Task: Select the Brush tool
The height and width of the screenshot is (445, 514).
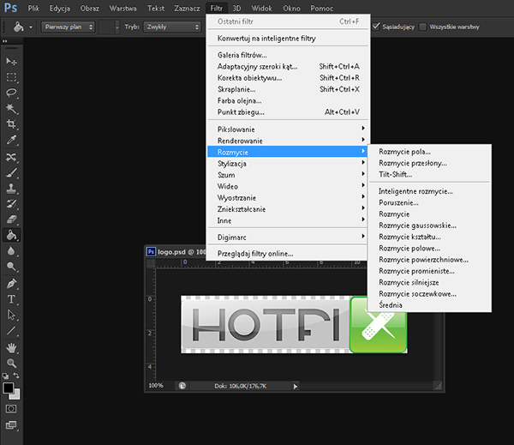Action: coord(11,172)
